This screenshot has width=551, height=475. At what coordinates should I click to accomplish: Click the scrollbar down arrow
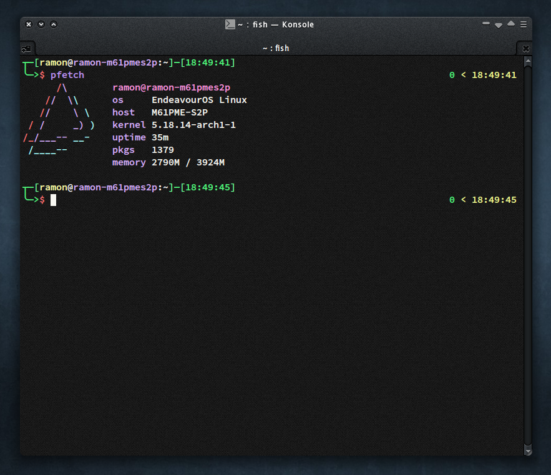click(x=527, y=451)
